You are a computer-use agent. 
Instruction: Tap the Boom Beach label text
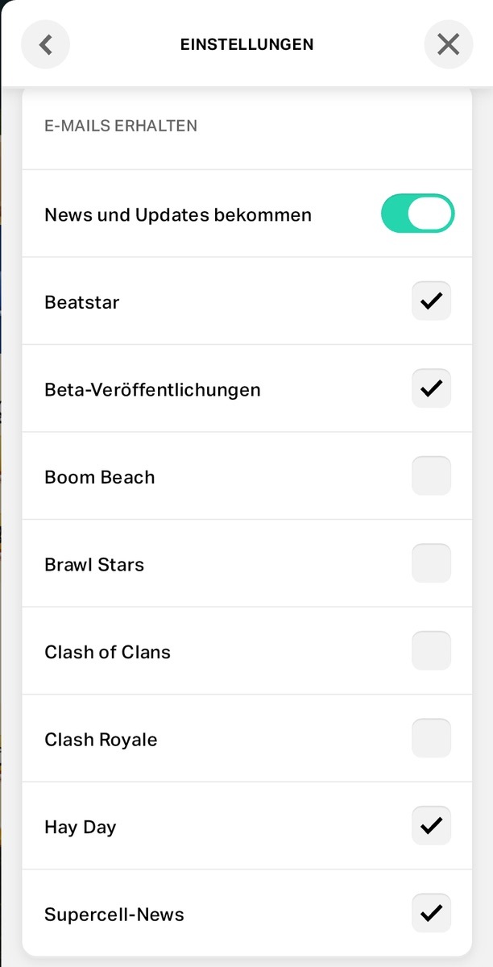point(99,477)
